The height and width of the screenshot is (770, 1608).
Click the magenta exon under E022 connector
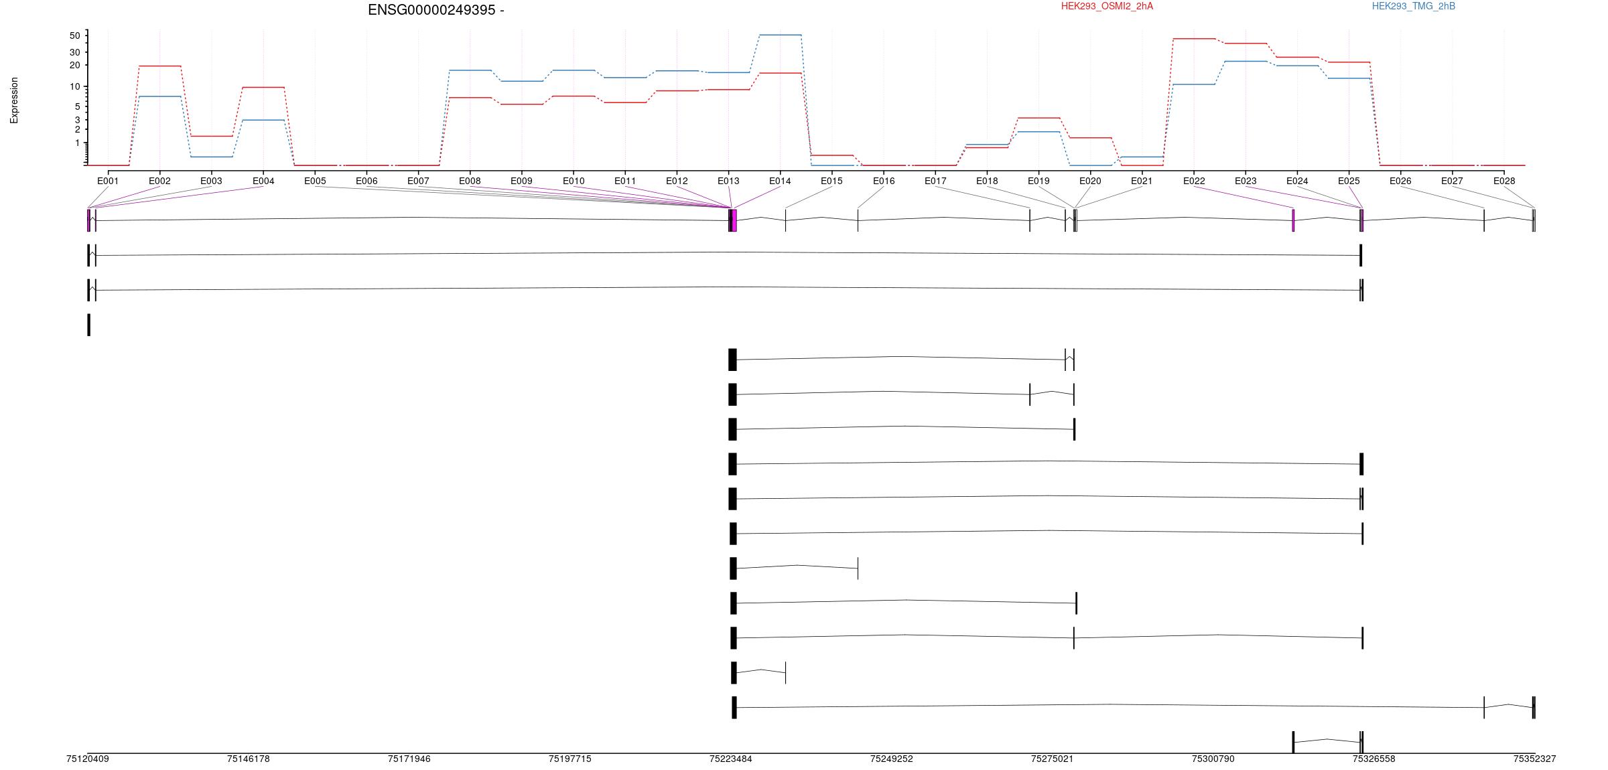(1293, 220)
